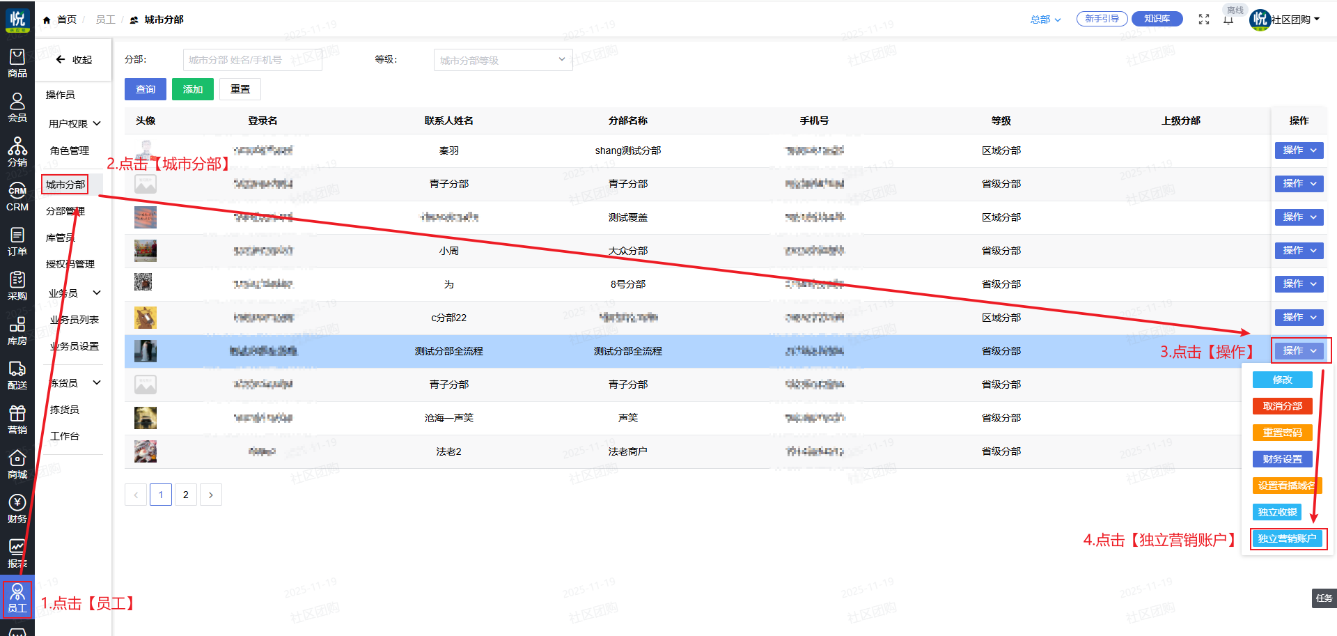Expand the 城市分部等级 level dropdown
The width and height of the screenshot is (1337, 636).
502,60
